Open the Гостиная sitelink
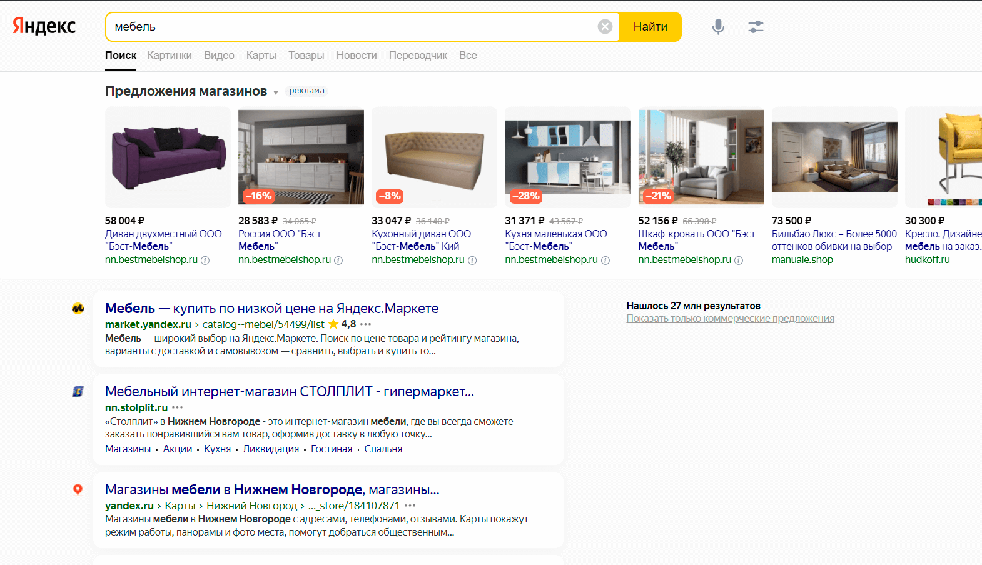 tap(332, 449)
